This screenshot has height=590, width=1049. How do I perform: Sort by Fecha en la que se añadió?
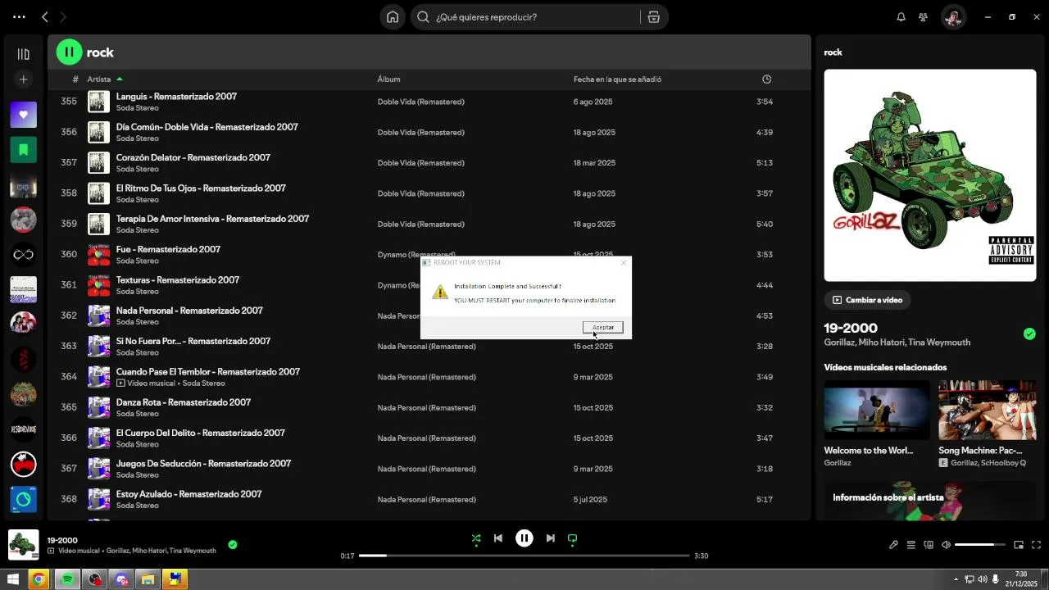point(617,79)
